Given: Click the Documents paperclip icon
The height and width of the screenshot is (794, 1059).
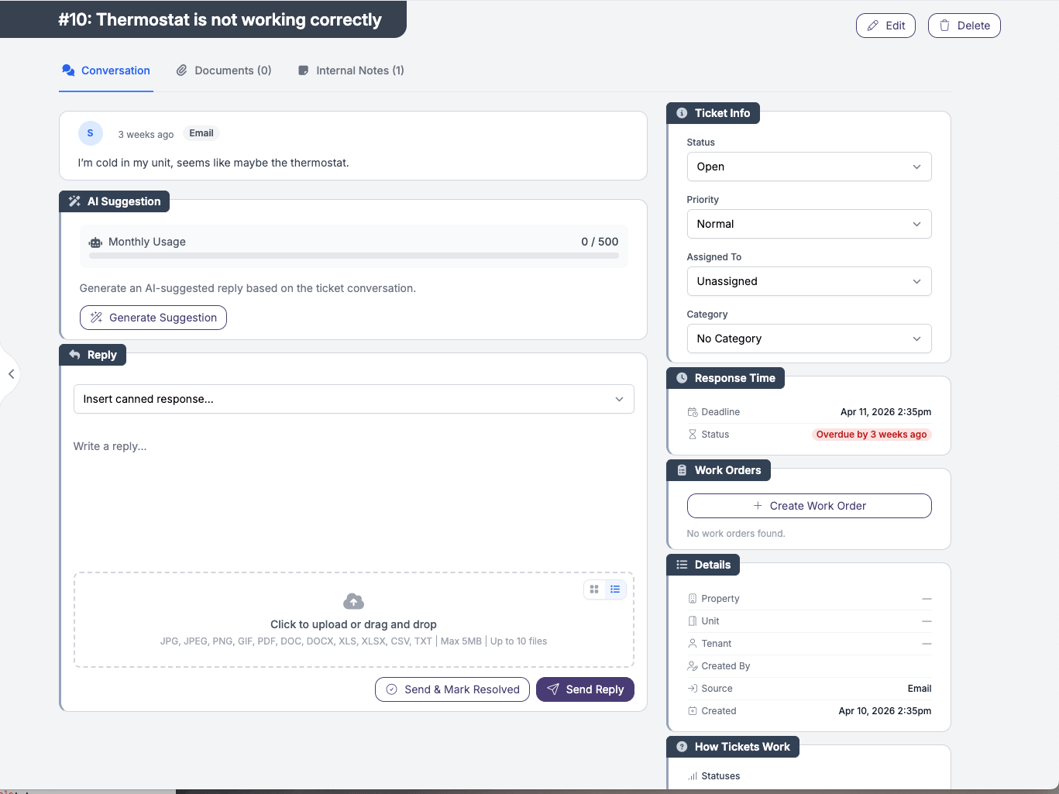Looking at the screenshot, I should (x=182, y=70).
